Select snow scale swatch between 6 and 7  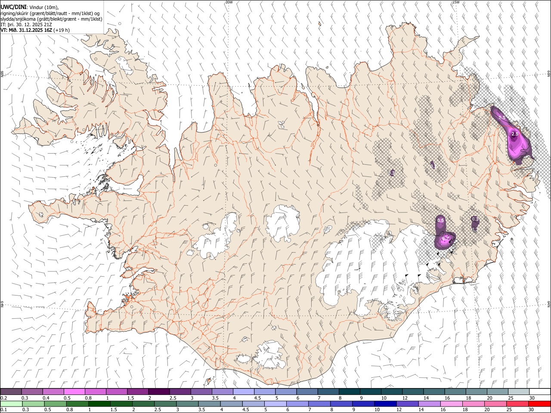pyautogui.click(x=307, y=391)
